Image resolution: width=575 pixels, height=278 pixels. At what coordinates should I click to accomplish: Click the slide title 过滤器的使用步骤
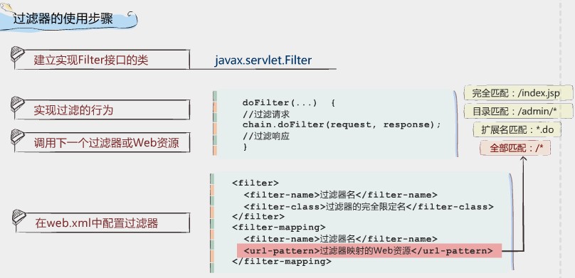click(63, 18)
